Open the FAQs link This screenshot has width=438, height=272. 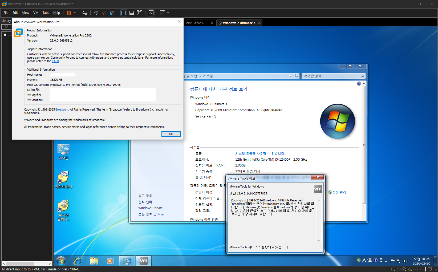point(55,61)
